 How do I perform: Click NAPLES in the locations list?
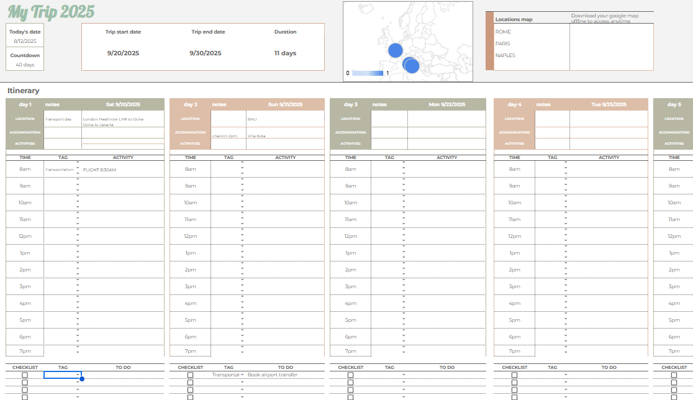tap(505, 55)
